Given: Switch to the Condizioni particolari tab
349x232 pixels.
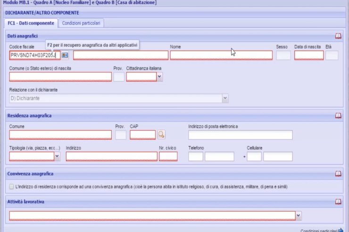Looking at the screenshot, I should (x=82, y=23).
